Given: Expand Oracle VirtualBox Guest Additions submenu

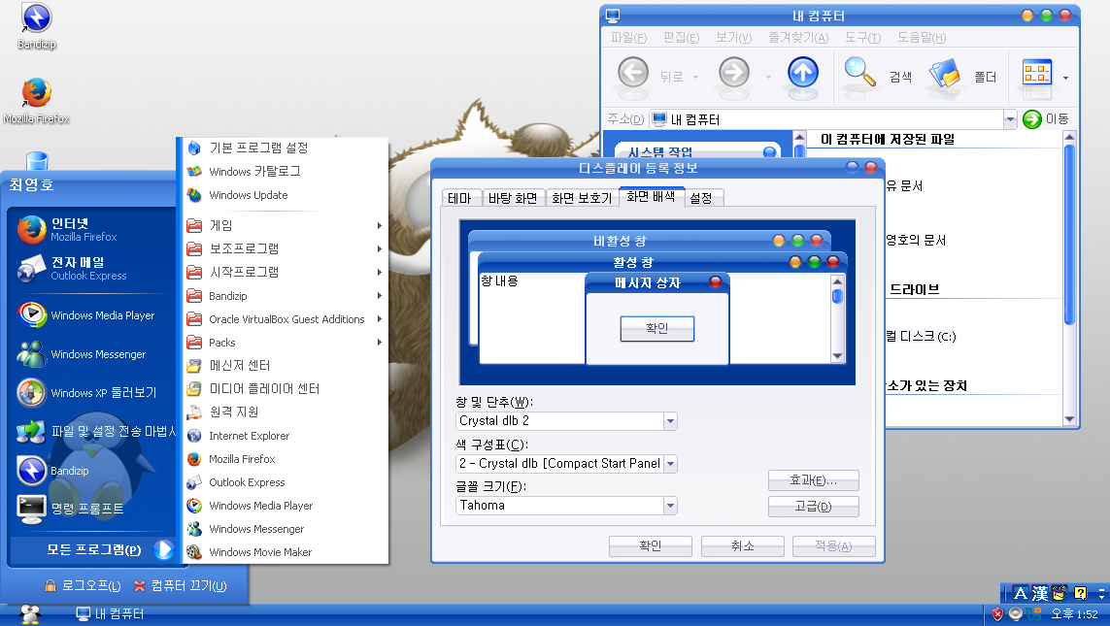Looking at the screenshot, I should (286, 319).
